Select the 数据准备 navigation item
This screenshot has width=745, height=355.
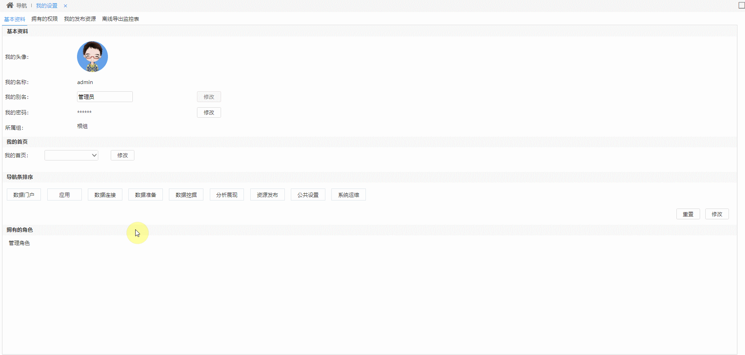146,195
